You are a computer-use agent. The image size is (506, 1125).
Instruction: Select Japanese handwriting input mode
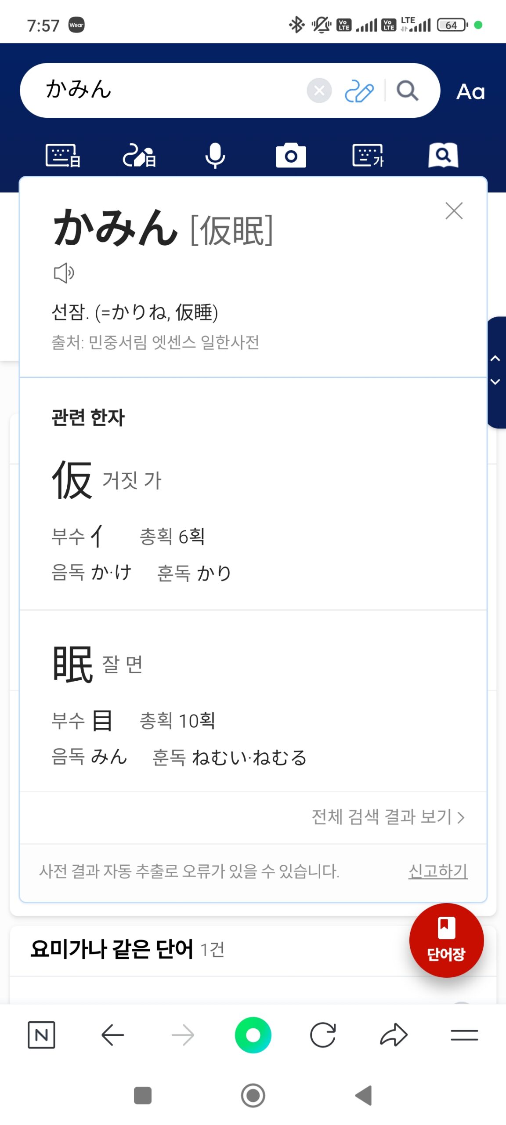(139, 156)
